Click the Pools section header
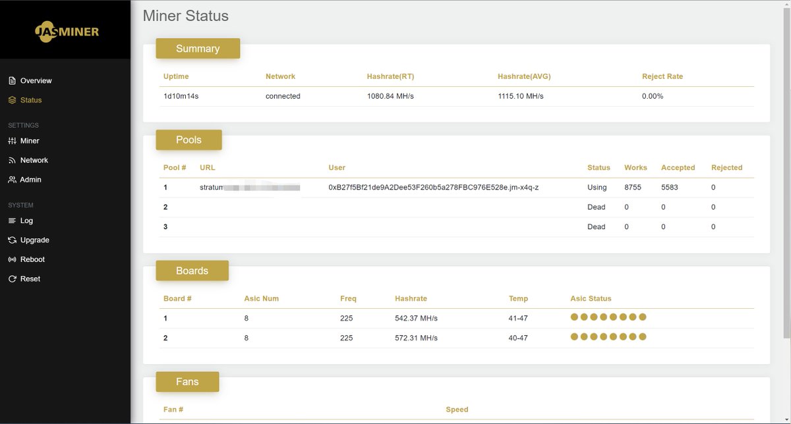Screen dimensions: 791x424 189,140
